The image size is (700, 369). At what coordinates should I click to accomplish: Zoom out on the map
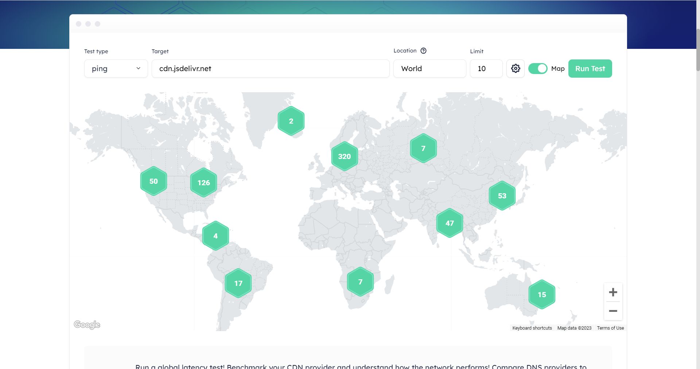coord(613,311)
